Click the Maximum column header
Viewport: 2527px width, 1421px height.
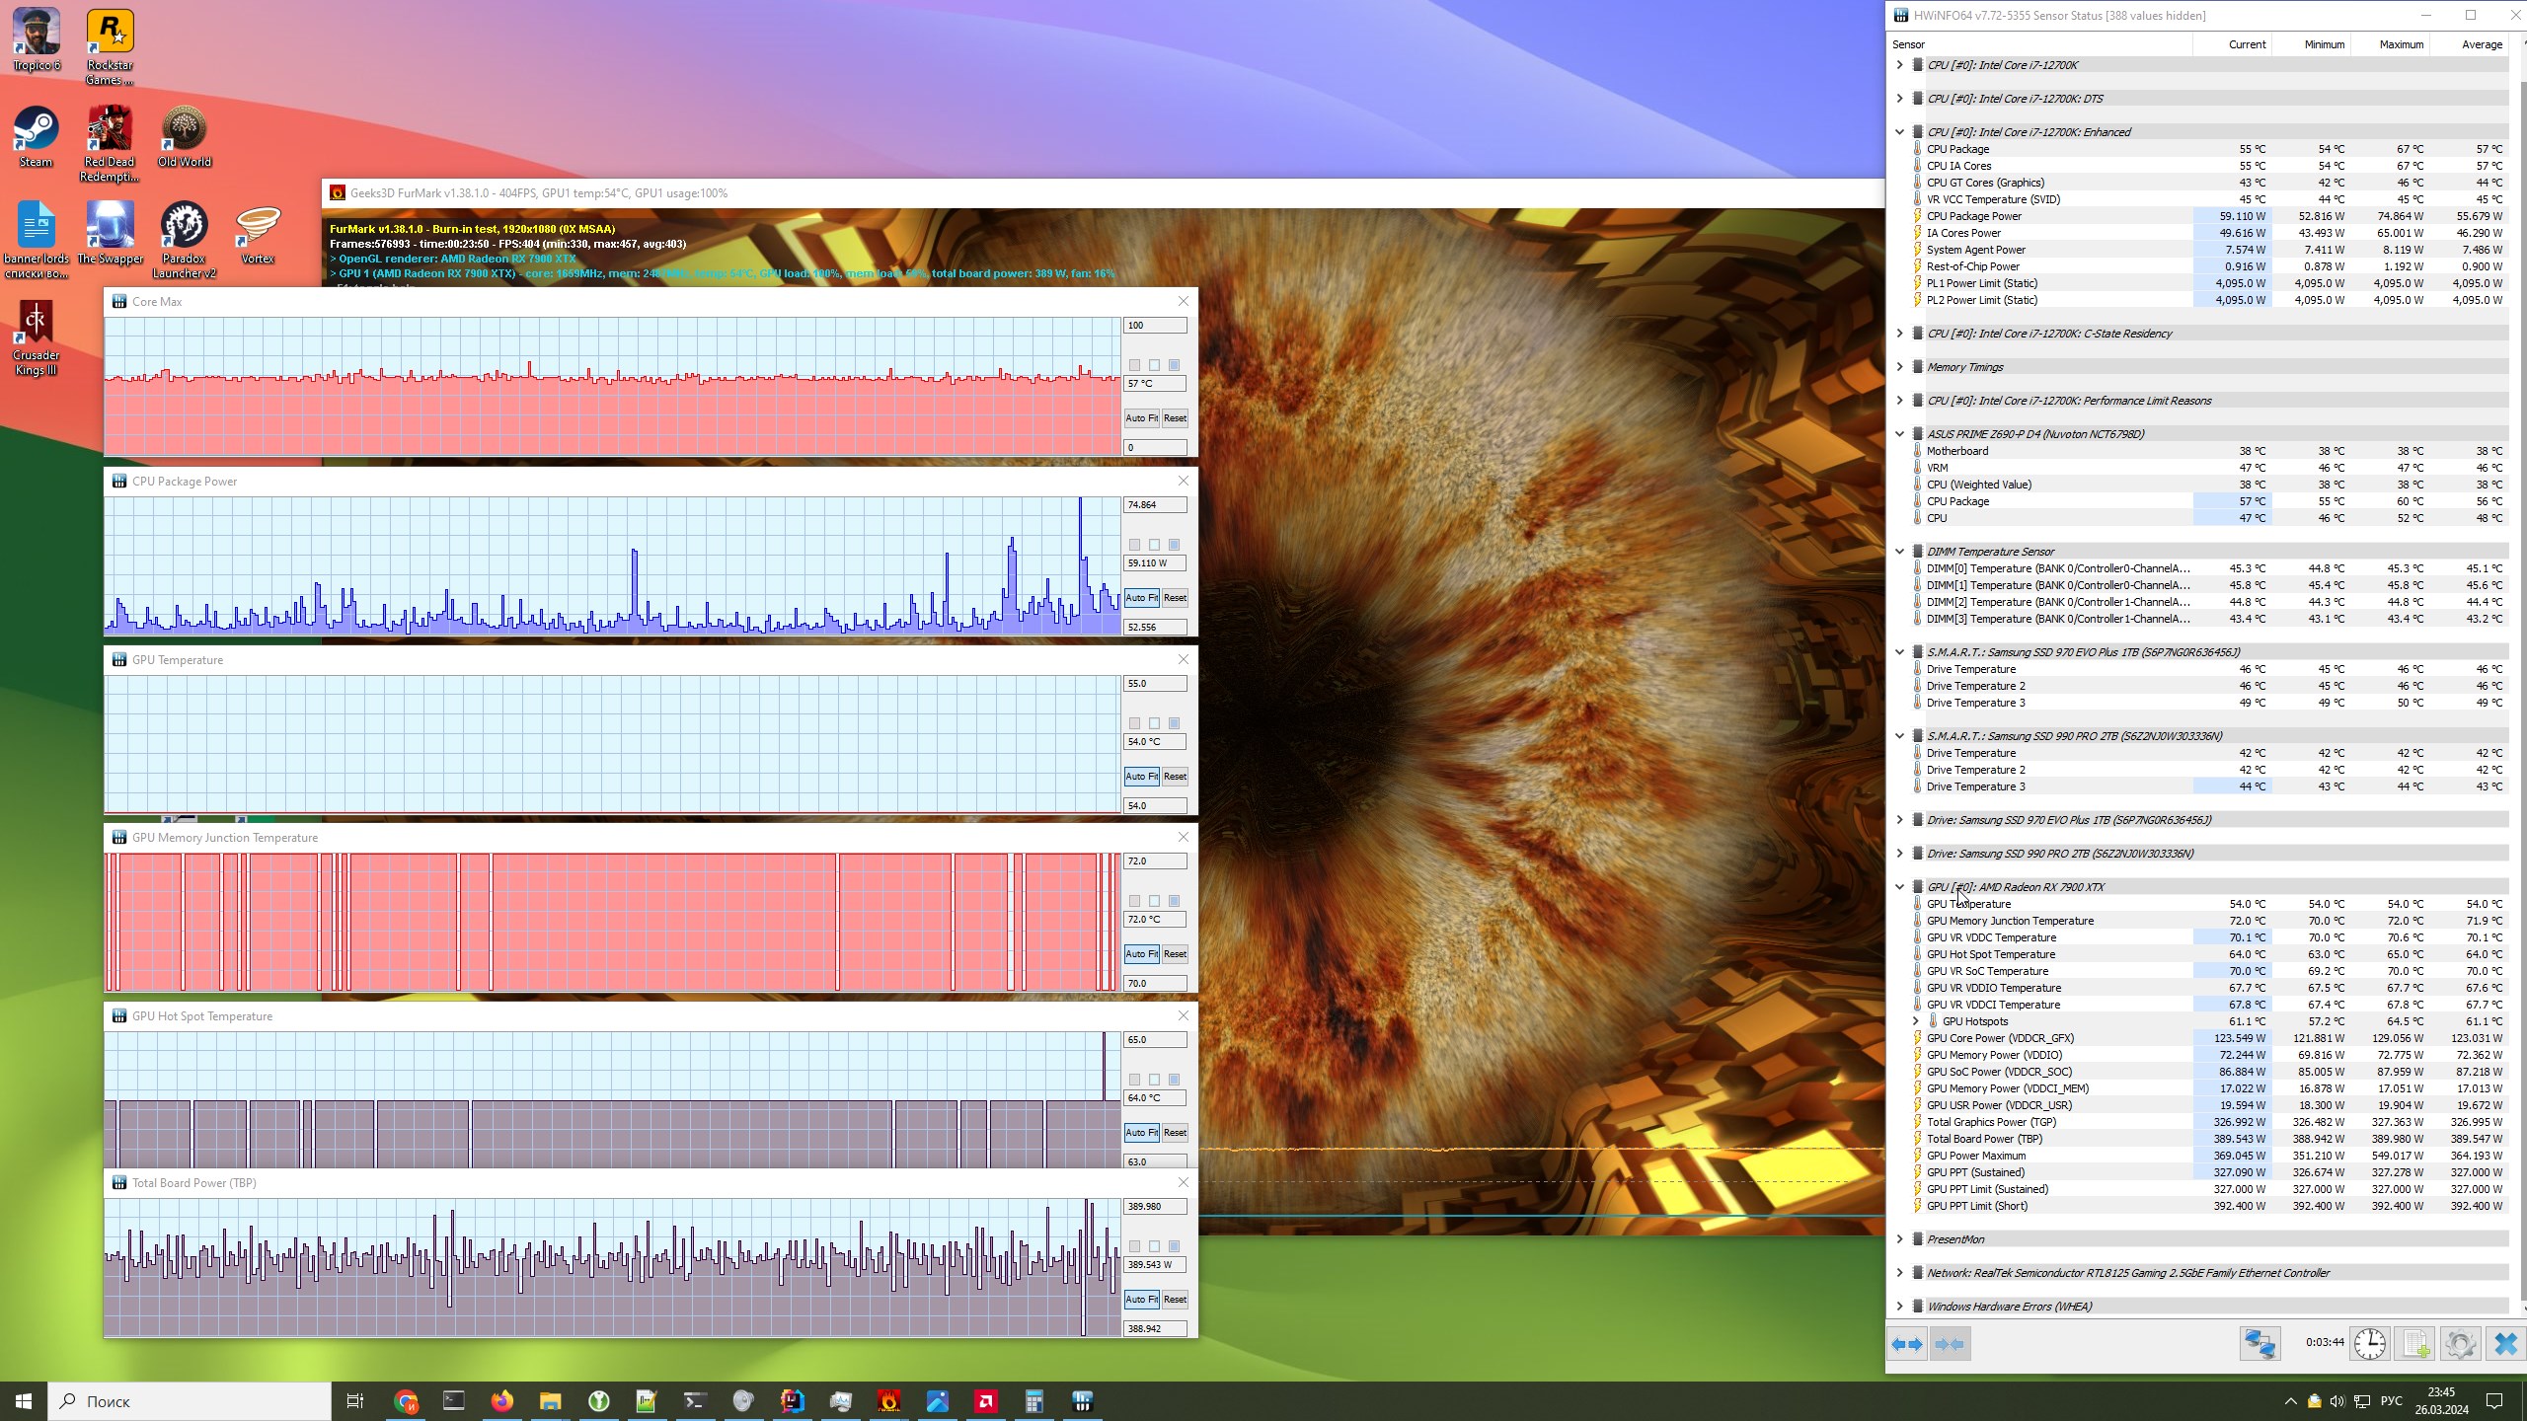coord(2401,44)
